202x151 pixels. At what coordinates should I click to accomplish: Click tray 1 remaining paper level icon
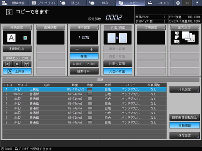pyautogui.click(x=90, y=89)
